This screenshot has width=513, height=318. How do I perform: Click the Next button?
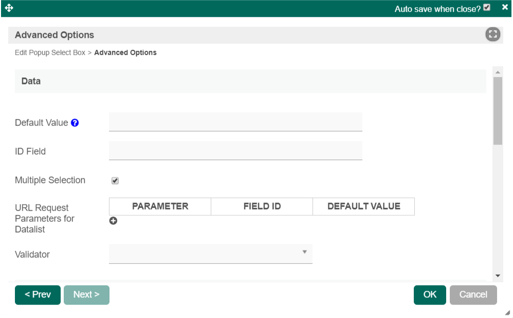[x=86, y=295]
